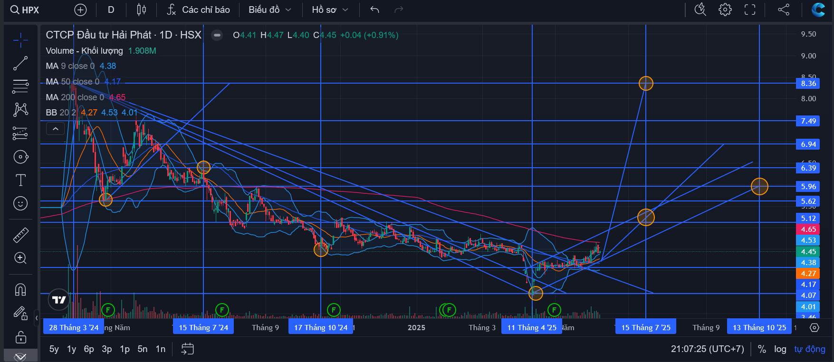The image size is (834, 362).
Task: Open the go to date calendar icon
Action: click(x=188, y=349)
